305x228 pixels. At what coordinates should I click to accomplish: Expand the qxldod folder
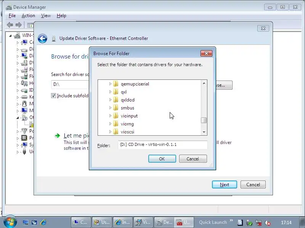(x=110, y=100)
